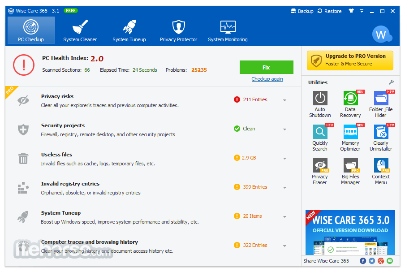The width and height of the screenshot is (405, 272).
Task: Share Wise Care 365 on Facebook
Action: pos(363,261)
